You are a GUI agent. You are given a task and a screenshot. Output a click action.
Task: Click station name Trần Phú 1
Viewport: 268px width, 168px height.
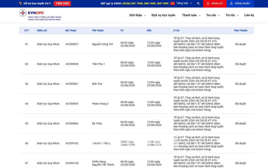[x=98, y=64]
